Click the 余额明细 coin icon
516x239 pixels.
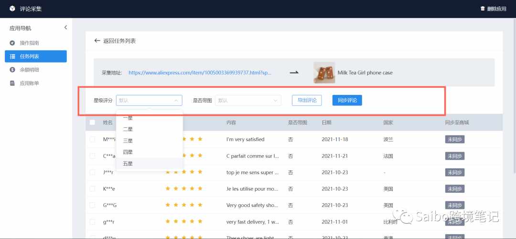click(12, 70)
